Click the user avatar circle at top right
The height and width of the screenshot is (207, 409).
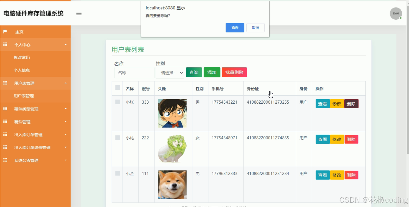[x=395, y=13]
